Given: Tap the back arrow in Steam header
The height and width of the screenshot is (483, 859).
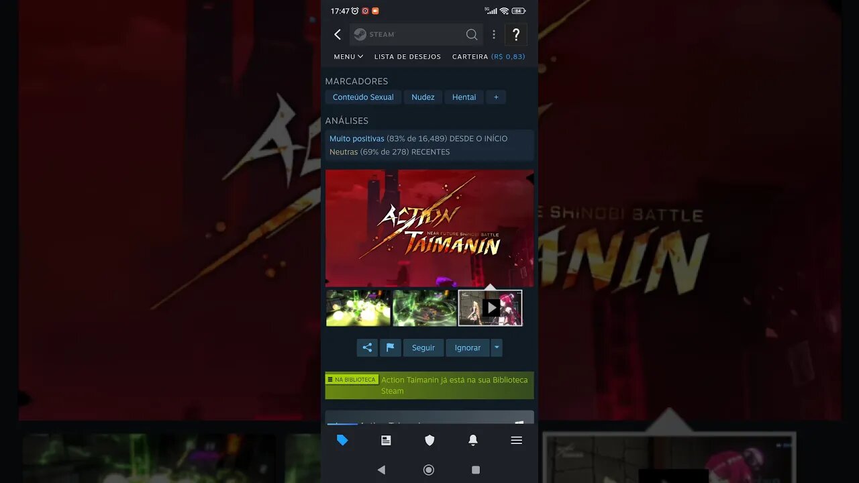Looking at the screenshot, I should [x=338, y=34].
